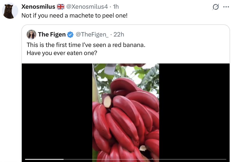Viewport: 232px width, 162px height.
Task: Click the Grok slashed-circle icon
Action: [x=215, y=7]
